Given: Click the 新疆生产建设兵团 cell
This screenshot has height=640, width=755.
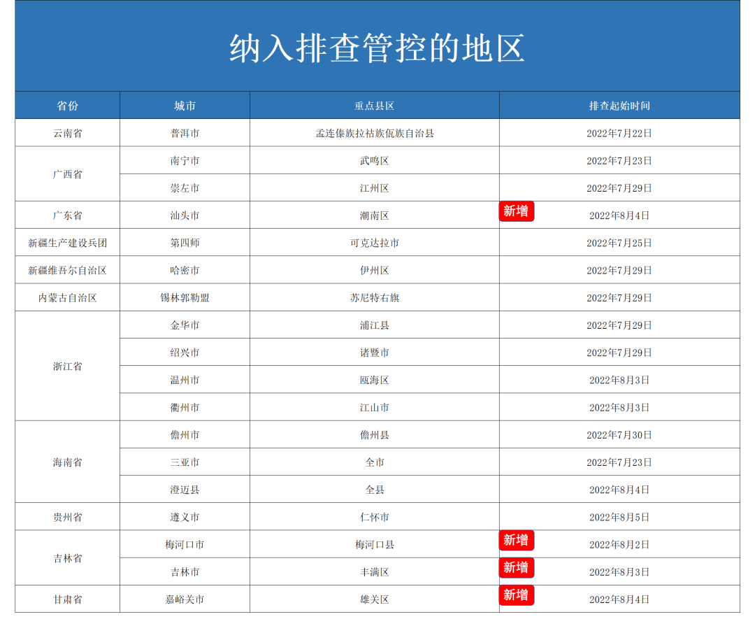Looking at the screenshot, I should 68,243.
